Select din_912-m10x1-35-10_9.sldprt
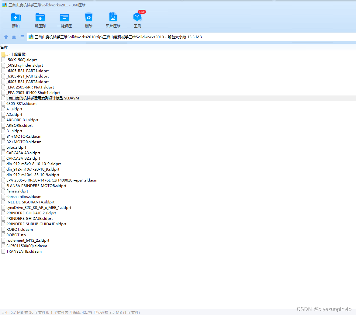Image resolution: width=356 pixels, height=315 pixels. (x=33, y=175)
